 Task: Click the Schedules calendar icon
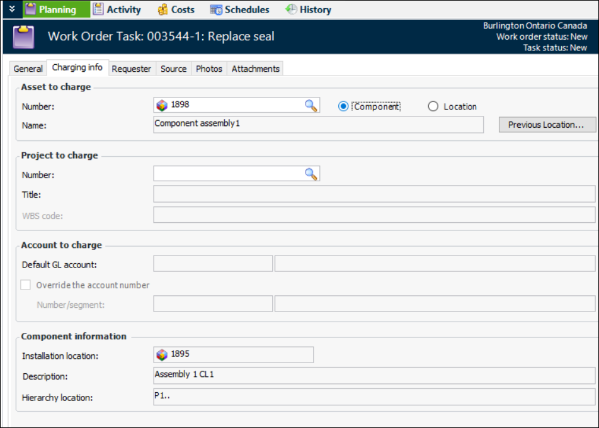coord(216,9)
